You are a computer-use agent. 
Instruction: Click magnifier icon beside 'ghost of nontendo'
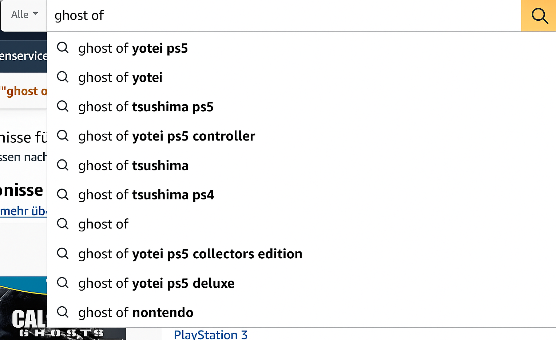click(63, 312)
